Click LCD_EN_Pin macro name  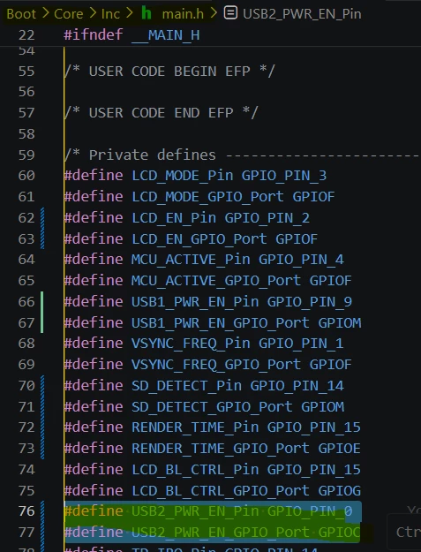point(174,218)
